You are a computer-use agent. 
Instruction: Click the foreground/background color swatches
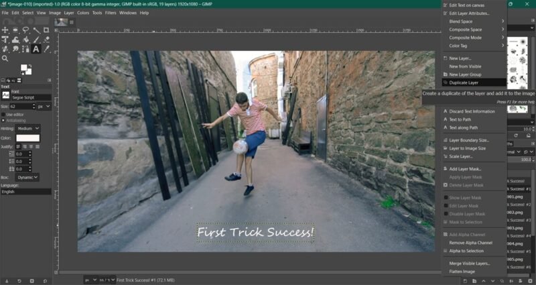[x=26, y=70]
